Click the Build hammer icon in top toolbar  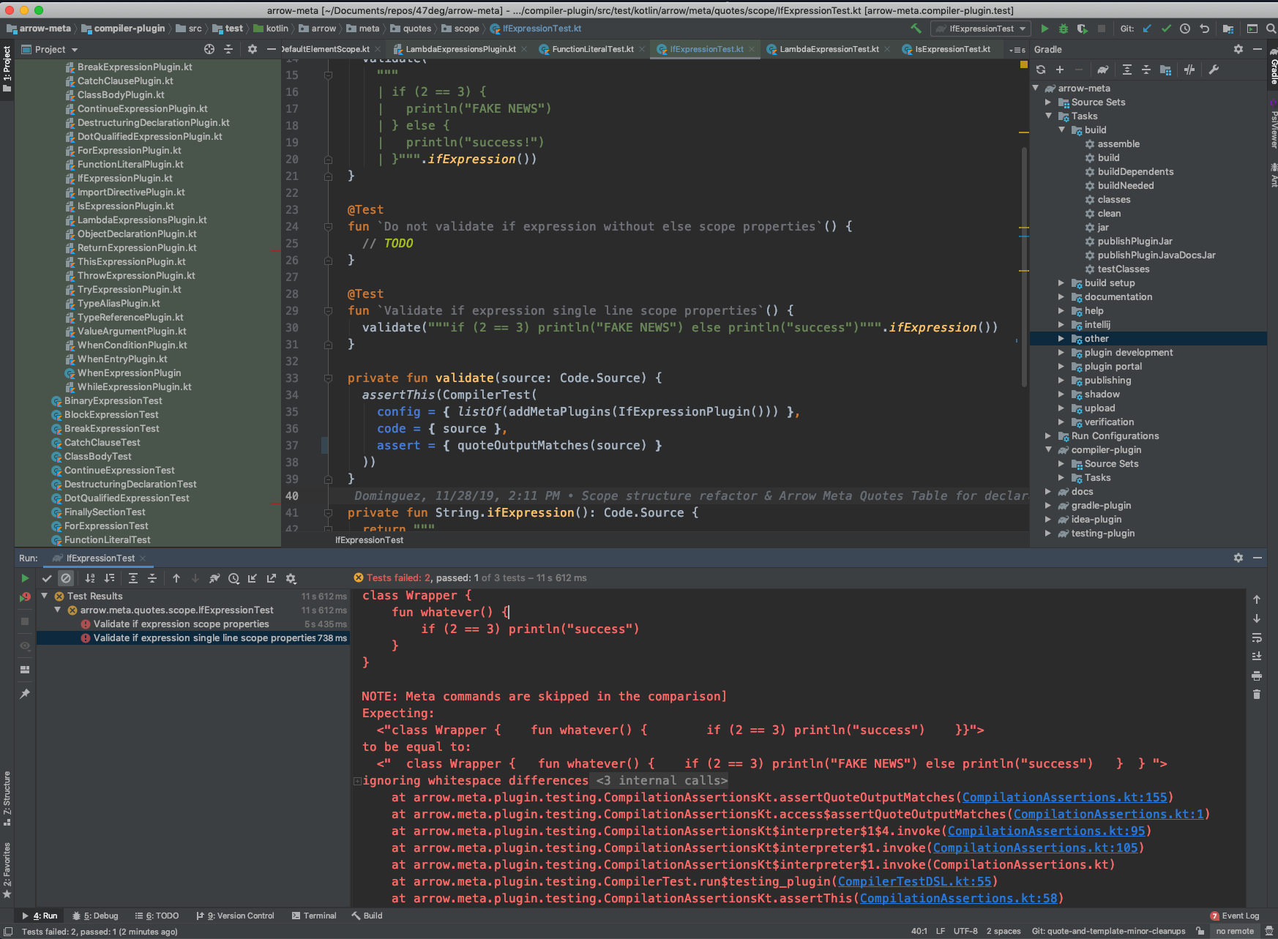[916, 29]
